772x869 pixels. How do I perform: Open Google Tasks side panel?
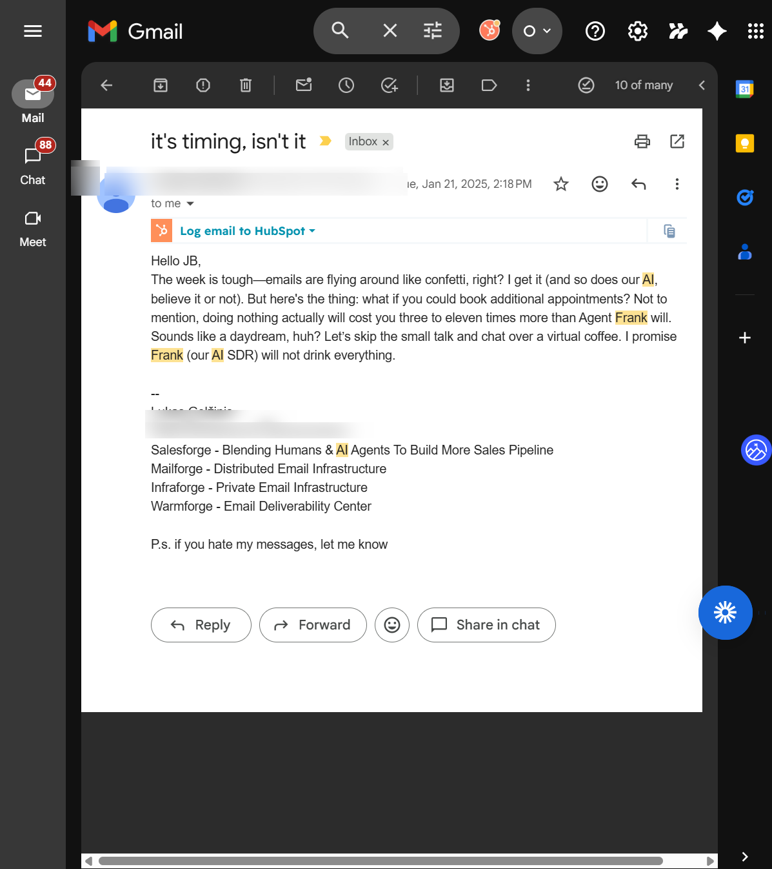(x=745, y=197)
